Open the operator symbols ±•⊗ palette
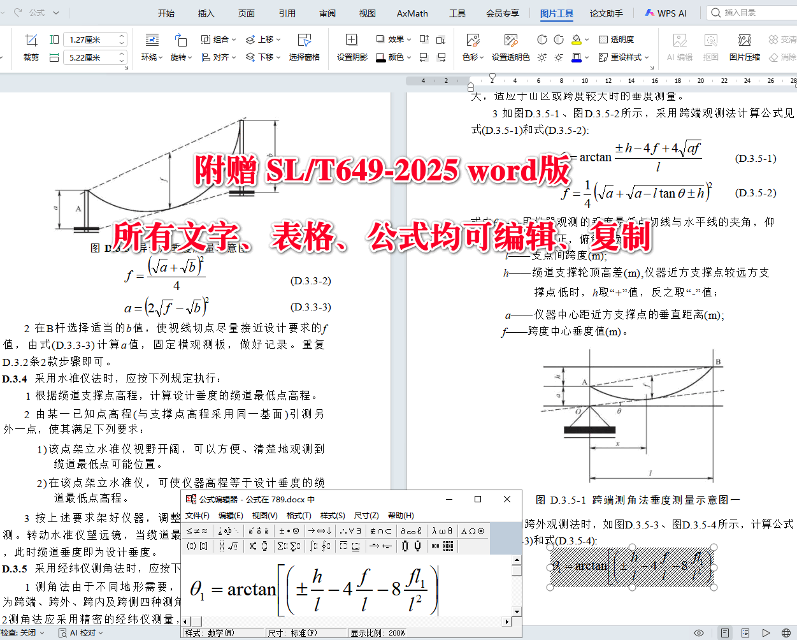 [x=289, y=530]
